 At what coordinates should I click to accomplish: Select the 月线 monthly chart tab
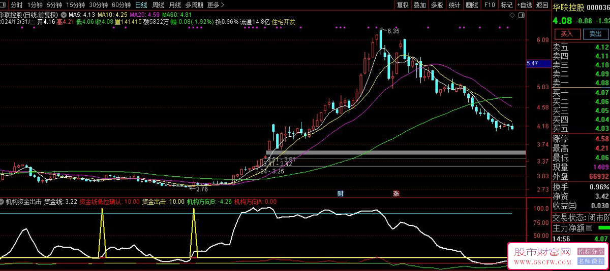coord(175,5)
